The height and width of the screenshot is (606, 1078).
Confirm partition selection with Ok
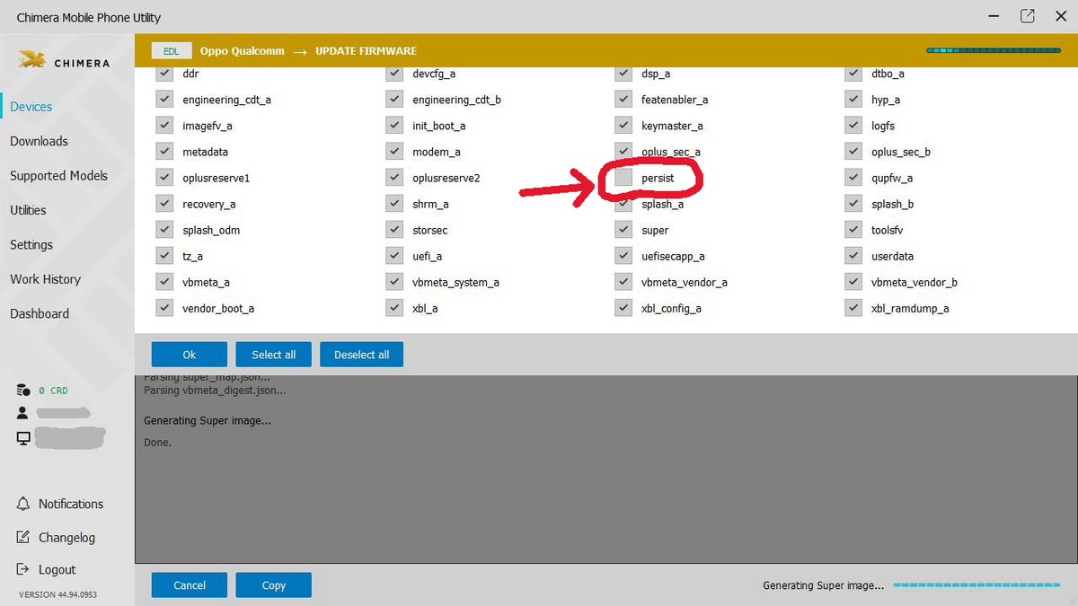190,355
